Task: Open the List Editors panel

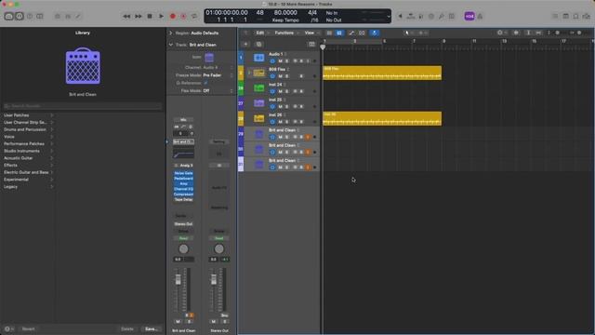Action: pyautogui.click(x=555, y=17)
